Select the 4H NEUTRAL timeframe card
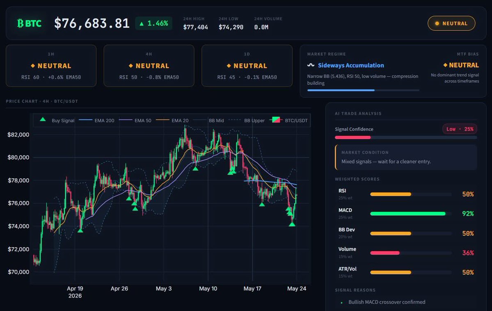Screen dimensions: 492x311 coord(149,66)
